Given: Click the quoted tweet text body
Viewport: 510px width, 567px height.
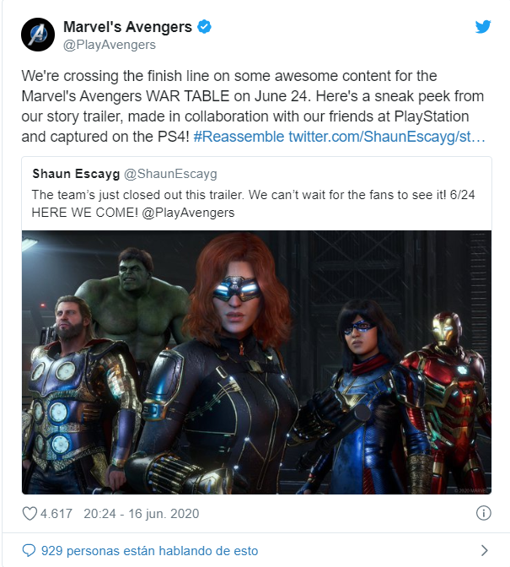Looking at the screenshot, I should point(253,203).
